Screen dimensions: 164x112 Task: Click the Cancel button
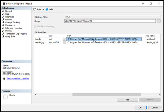tap(155, 107)
